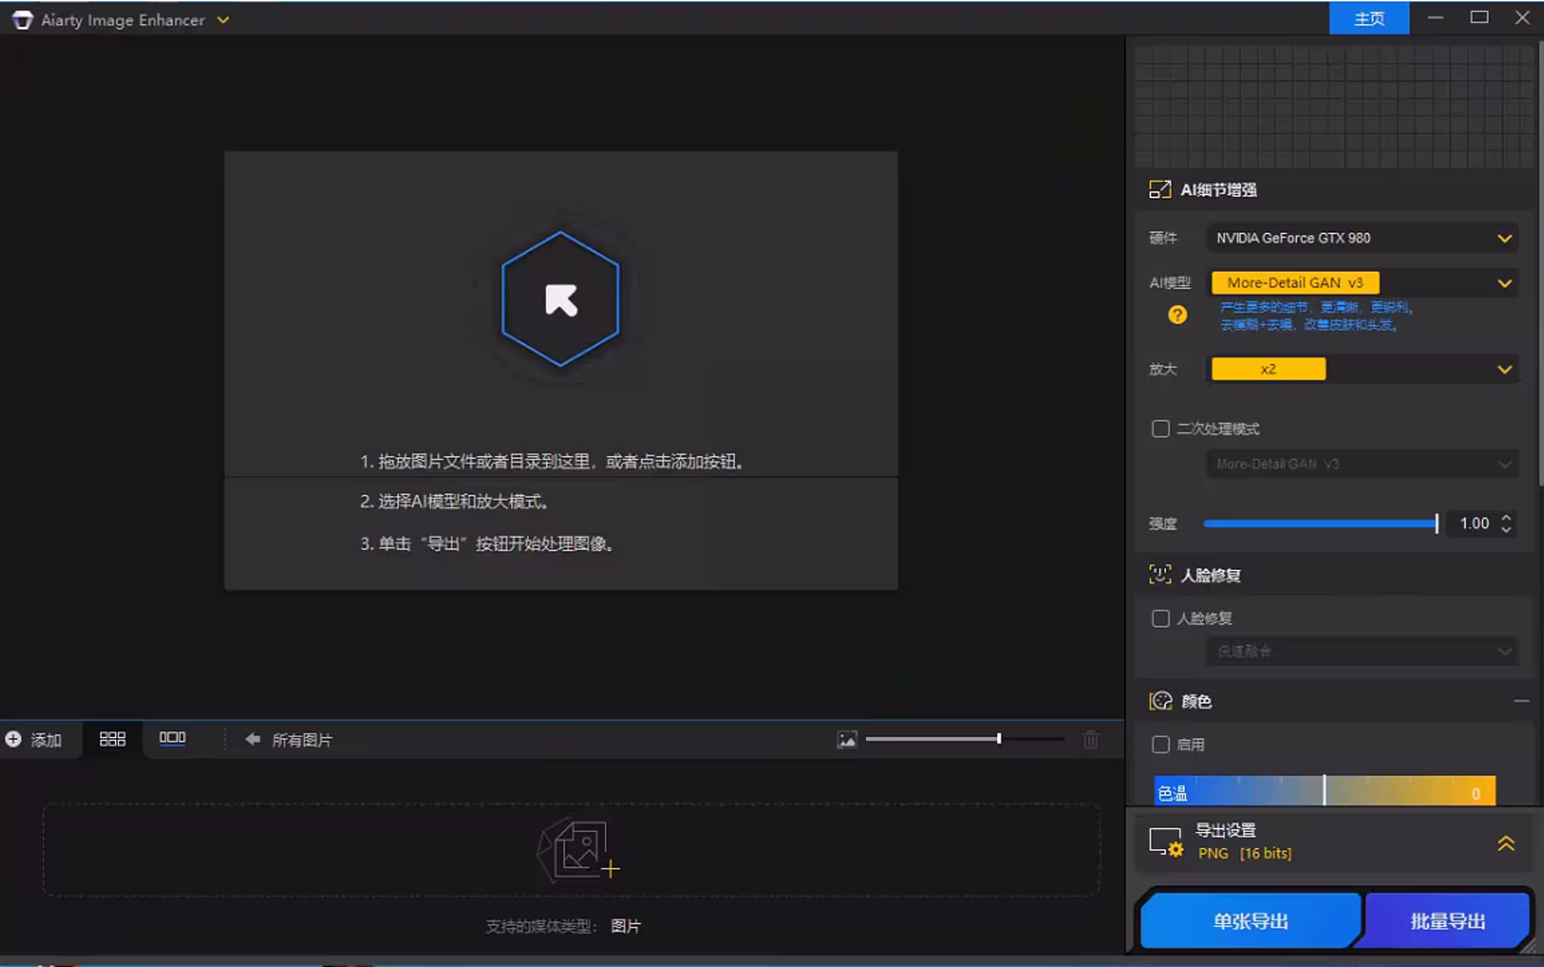This screenshot has width=1544, height=967.
Task: Enable 人脸修复 checkbox
Action: pos(1161,618)
